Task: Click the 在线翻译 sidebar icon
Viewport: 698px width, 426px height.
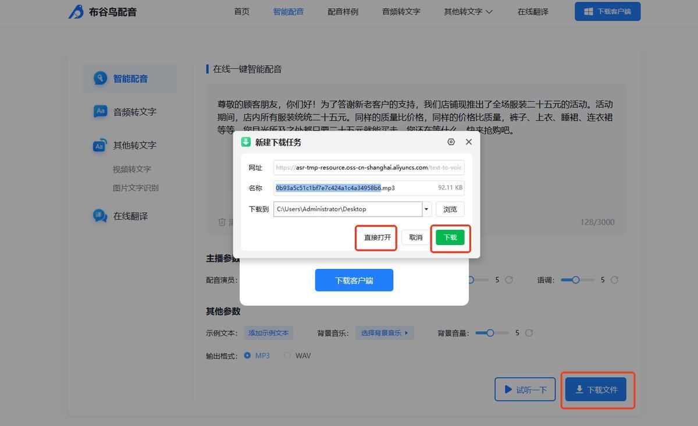Action: pos(101,216)
